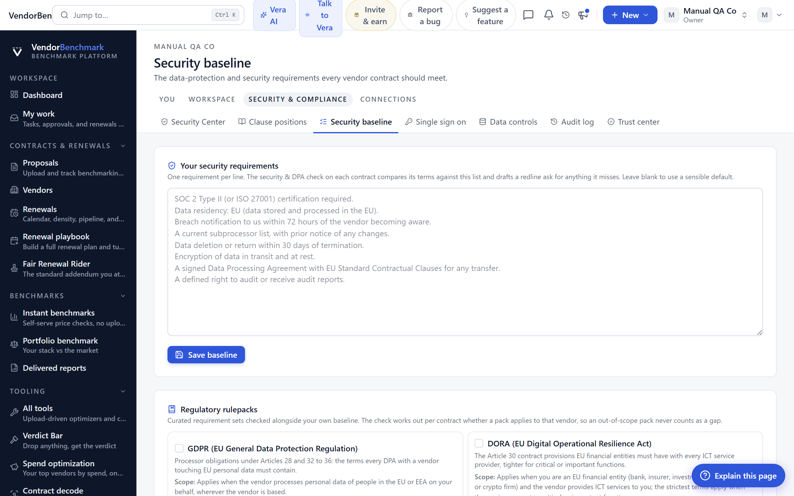Click the M workspace avatar badge
This screenshot has height=496, width=794.
tap(671, 15)
